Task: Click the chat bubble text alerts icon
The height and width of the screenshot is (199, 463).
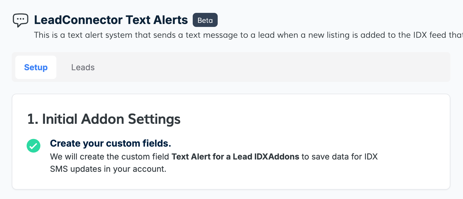Action: pos(21,20)
